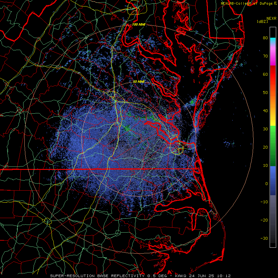
Task: Click the -20 value on the dBZ scale
Action: coord(264,220)
